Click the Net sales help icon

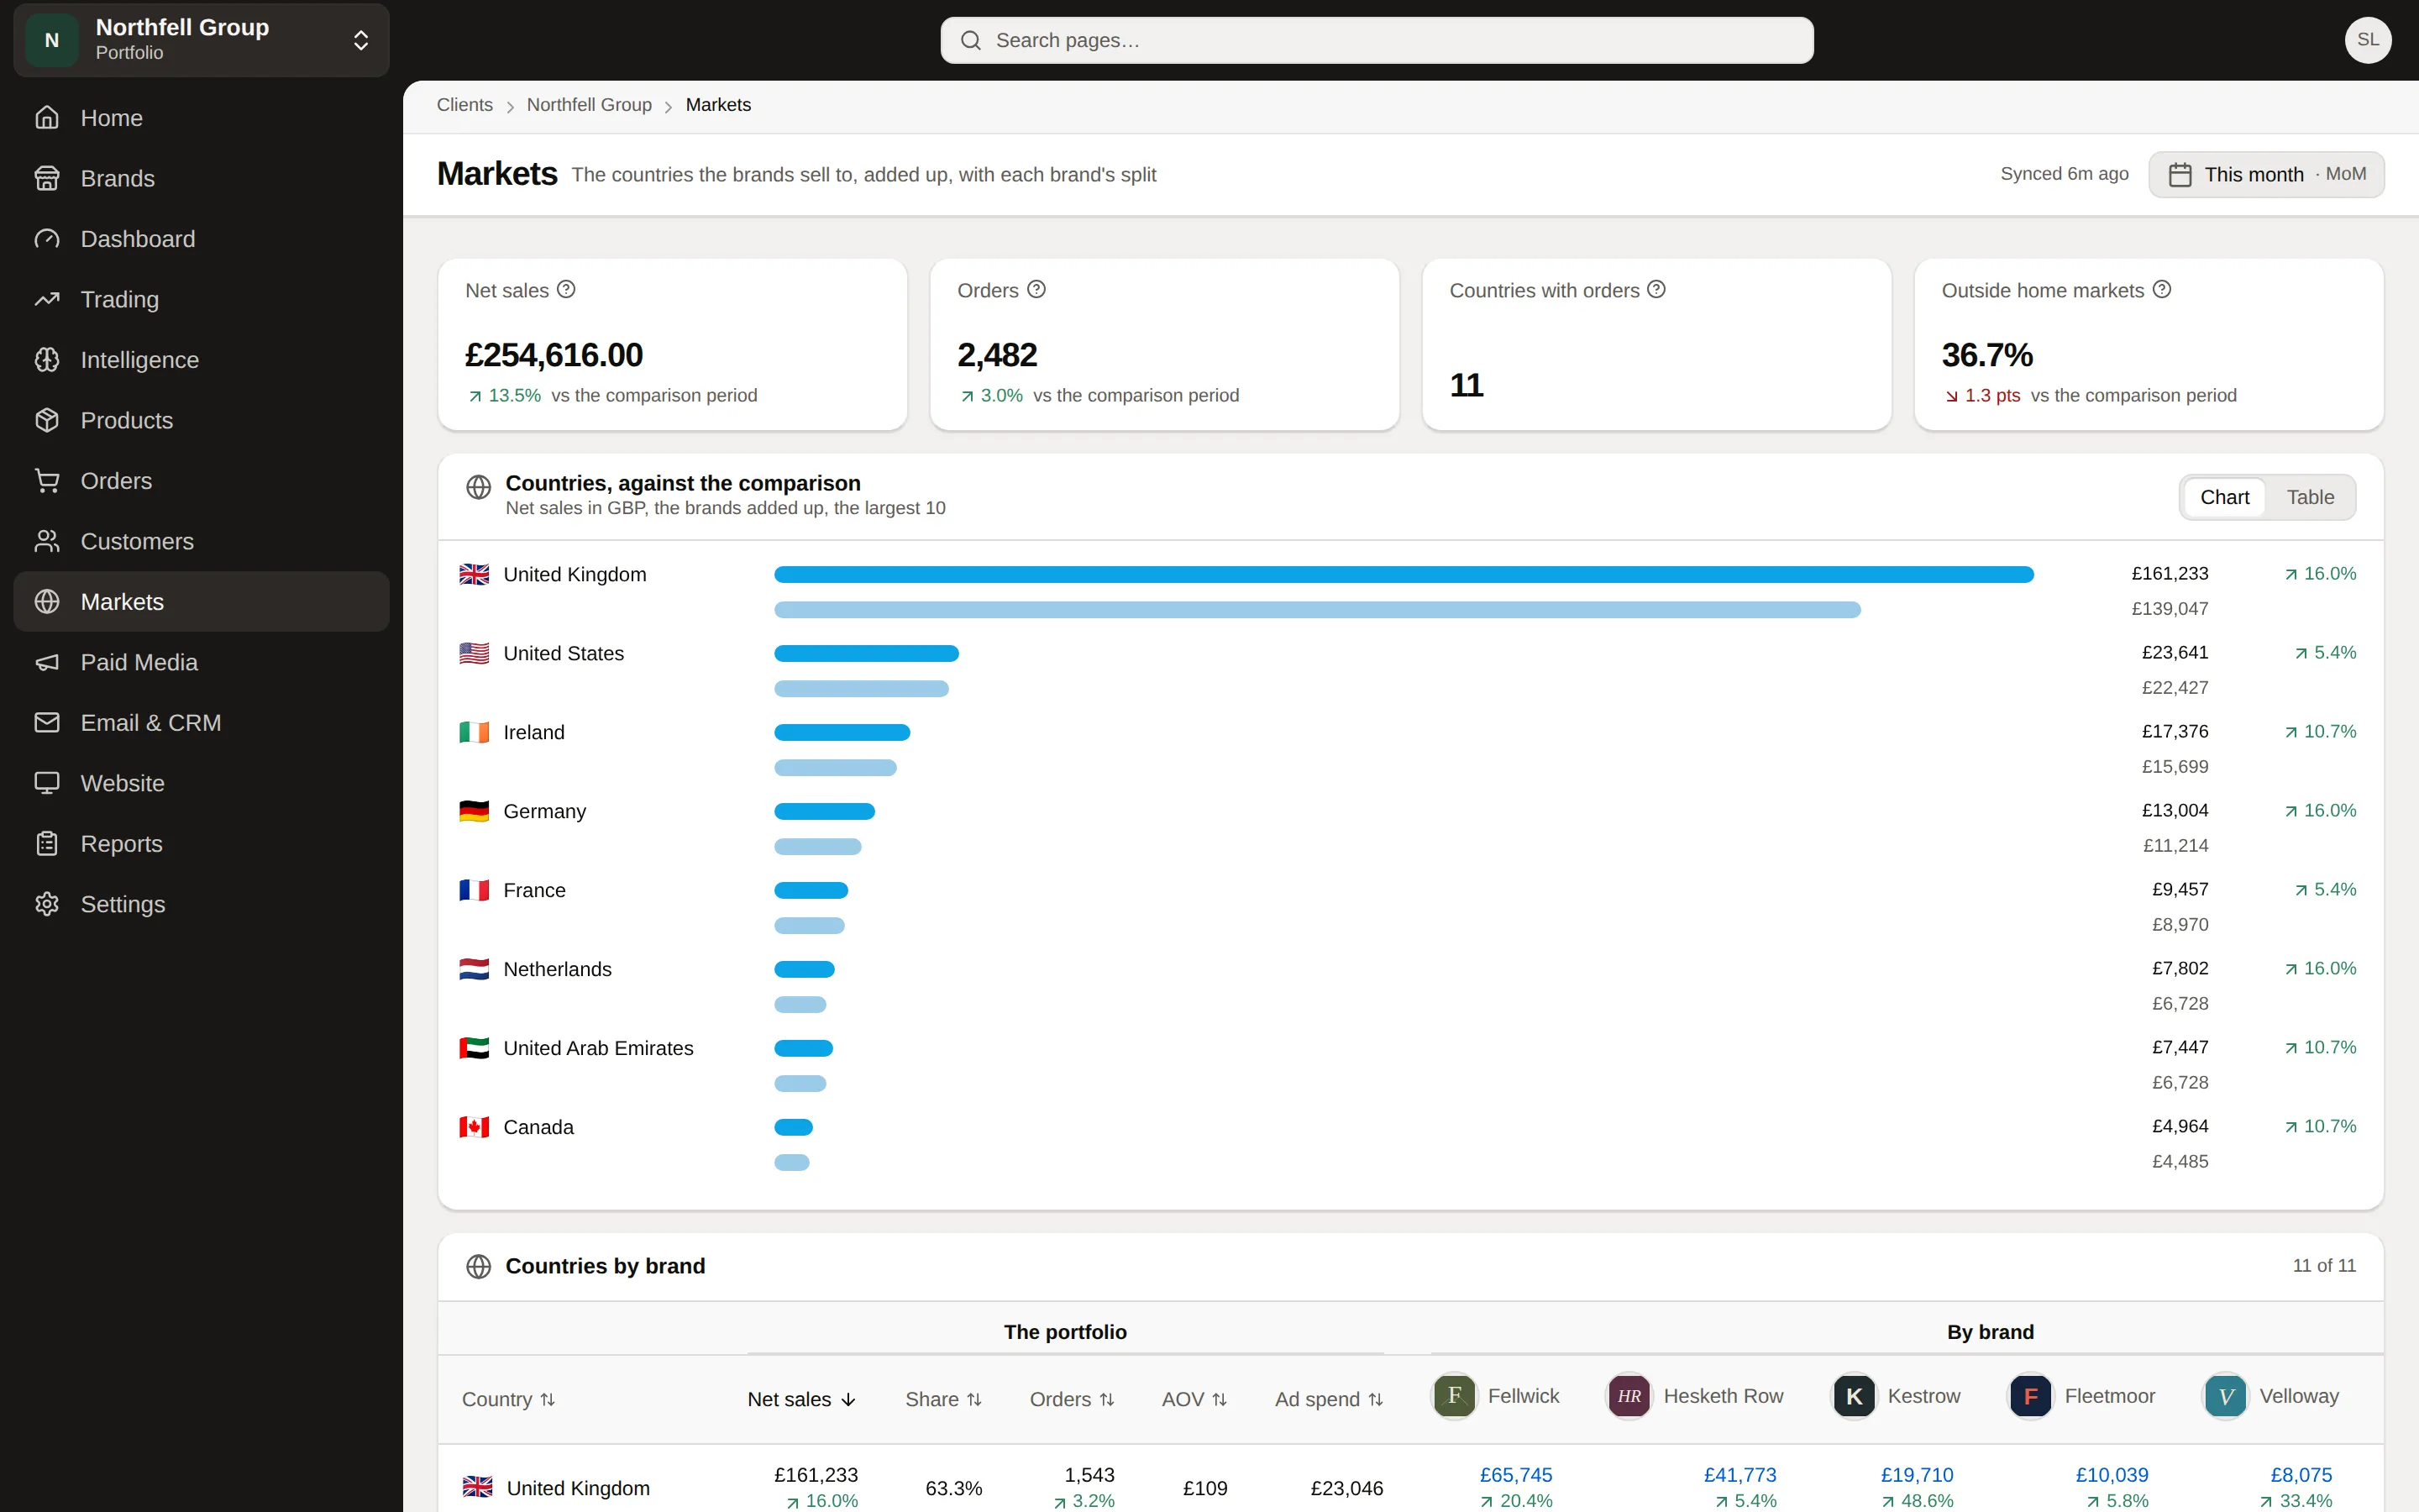pyautogui.click(x=566, y=289)
